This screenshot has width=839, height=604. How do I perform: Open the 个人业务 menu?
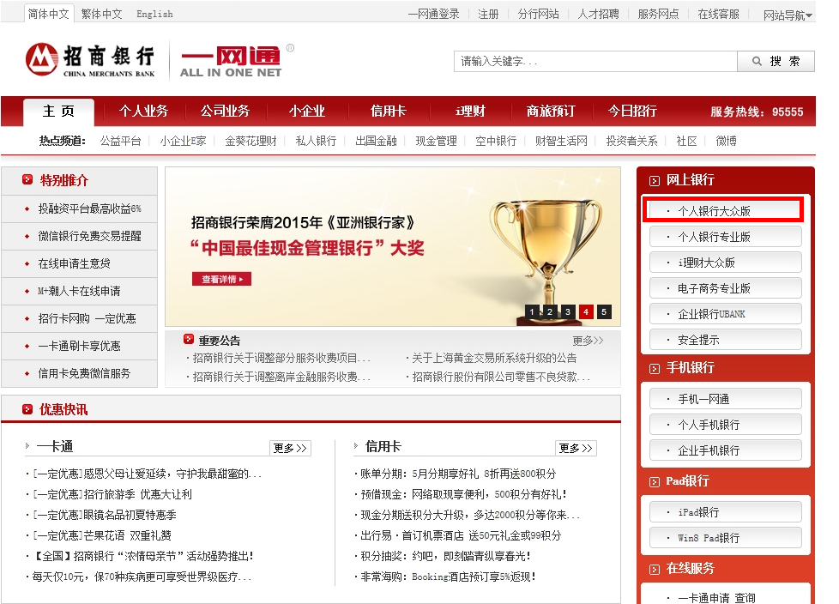143,111
